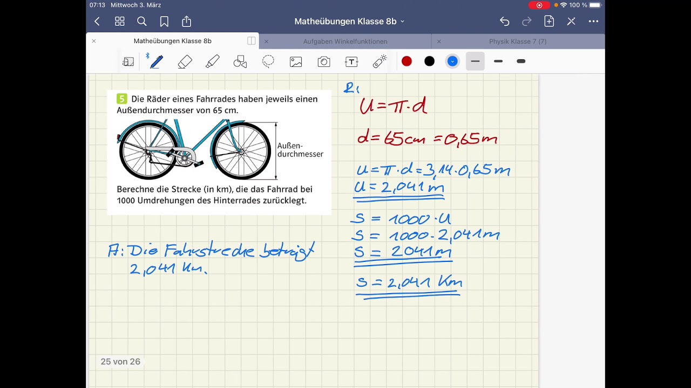The width and height of the screenshot is (691, 388).
Task: Switch to Aufgaben Winkelfunktionen tab
Action: 345,41
